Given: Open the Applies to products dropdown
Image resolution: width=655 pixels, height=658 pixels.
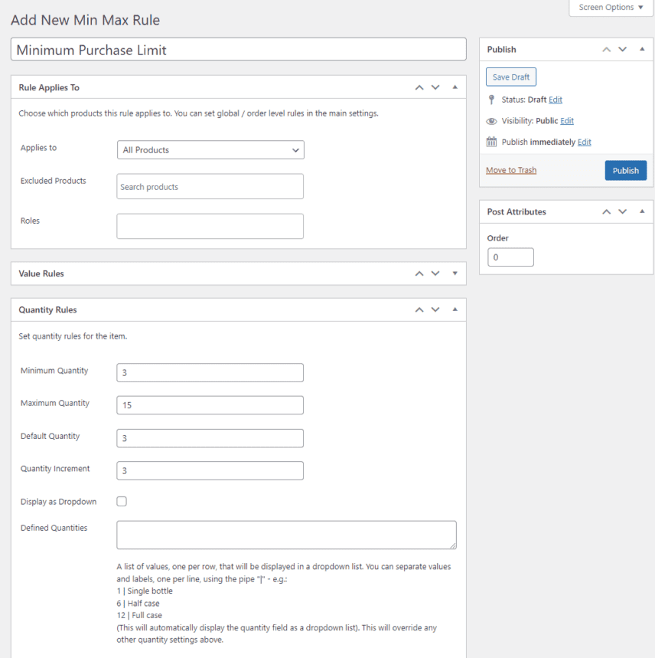Looking at the screenshot, I should pyautogui.click(x=210, y=149).
